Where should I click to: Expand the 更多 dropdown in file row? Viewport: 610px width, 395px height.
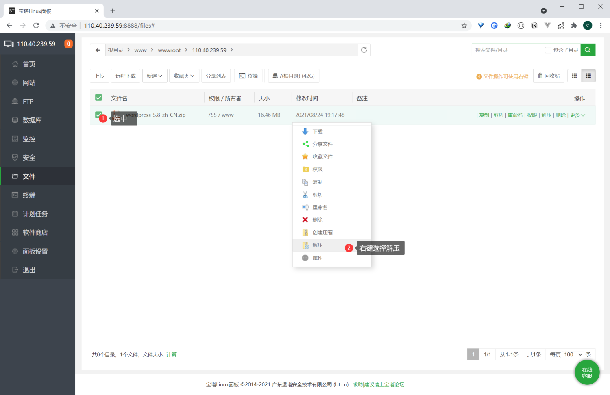[577, 115]
